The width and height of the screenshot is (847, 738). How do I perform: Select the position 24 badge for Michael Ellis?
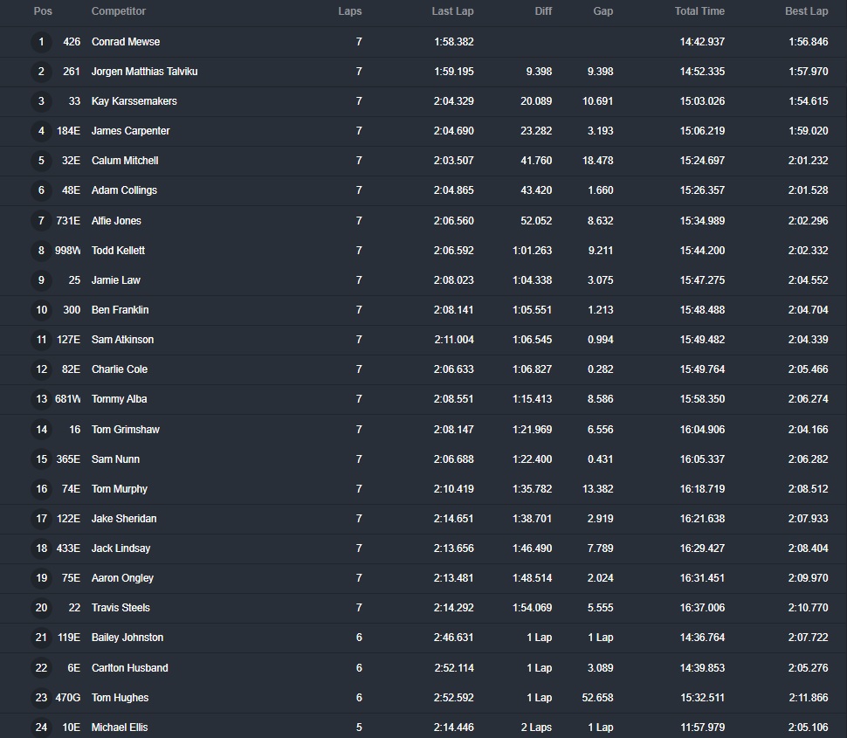[41, 728]
